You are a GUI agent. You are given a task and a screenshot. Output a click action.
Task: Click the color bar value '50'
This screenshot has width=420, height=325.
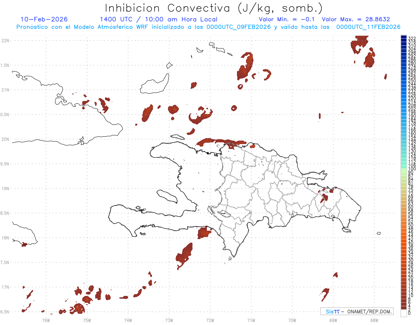point(411,225)
